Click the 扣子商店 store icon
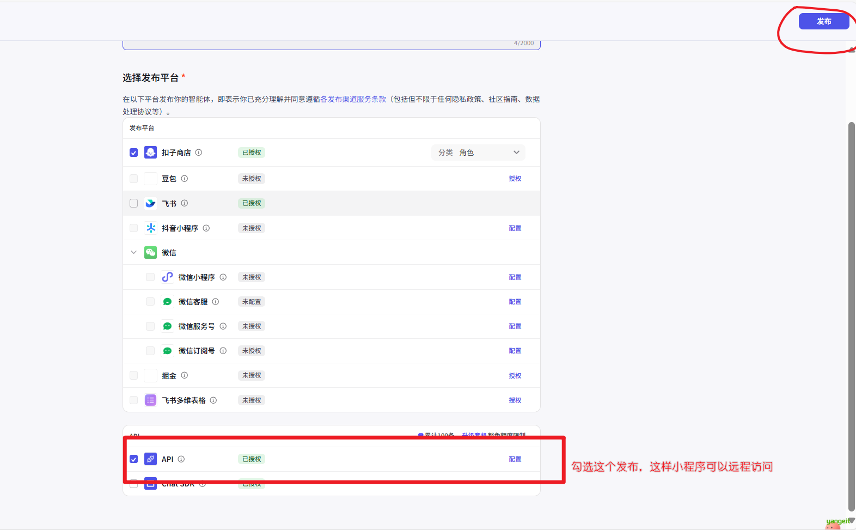 150,153
